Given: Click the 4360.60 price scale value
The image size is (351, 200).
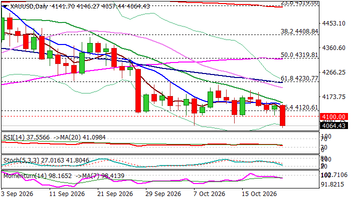Looking at the screenshot, I should coord(334,48).
